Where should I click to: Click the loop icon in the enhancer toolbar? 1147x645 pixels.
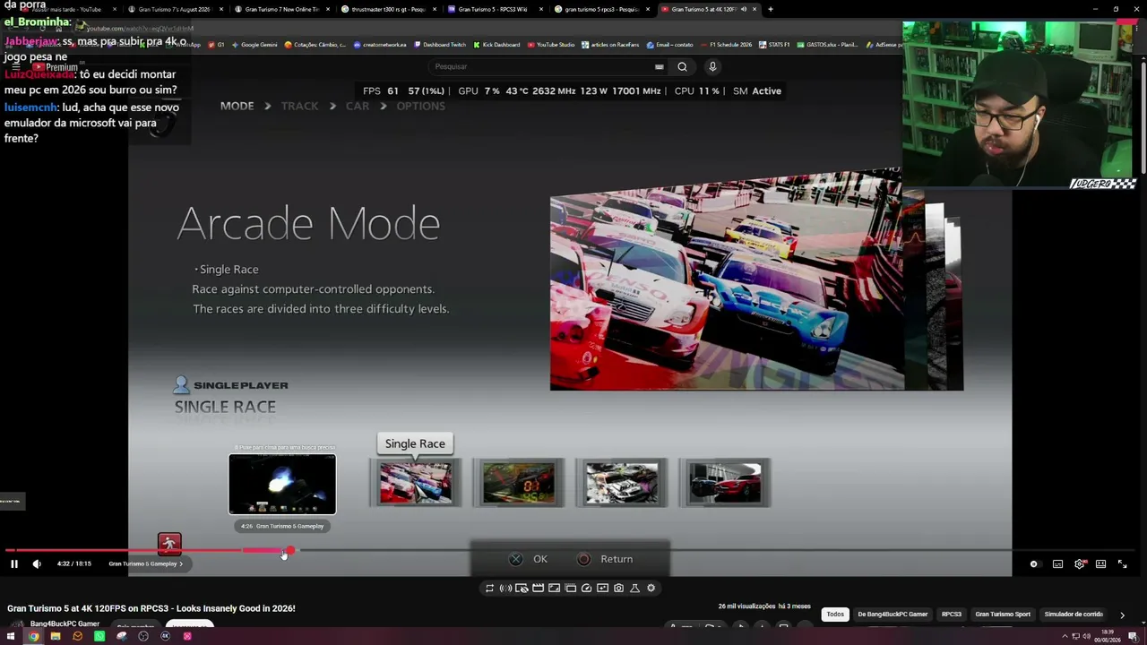coord(489,588)
